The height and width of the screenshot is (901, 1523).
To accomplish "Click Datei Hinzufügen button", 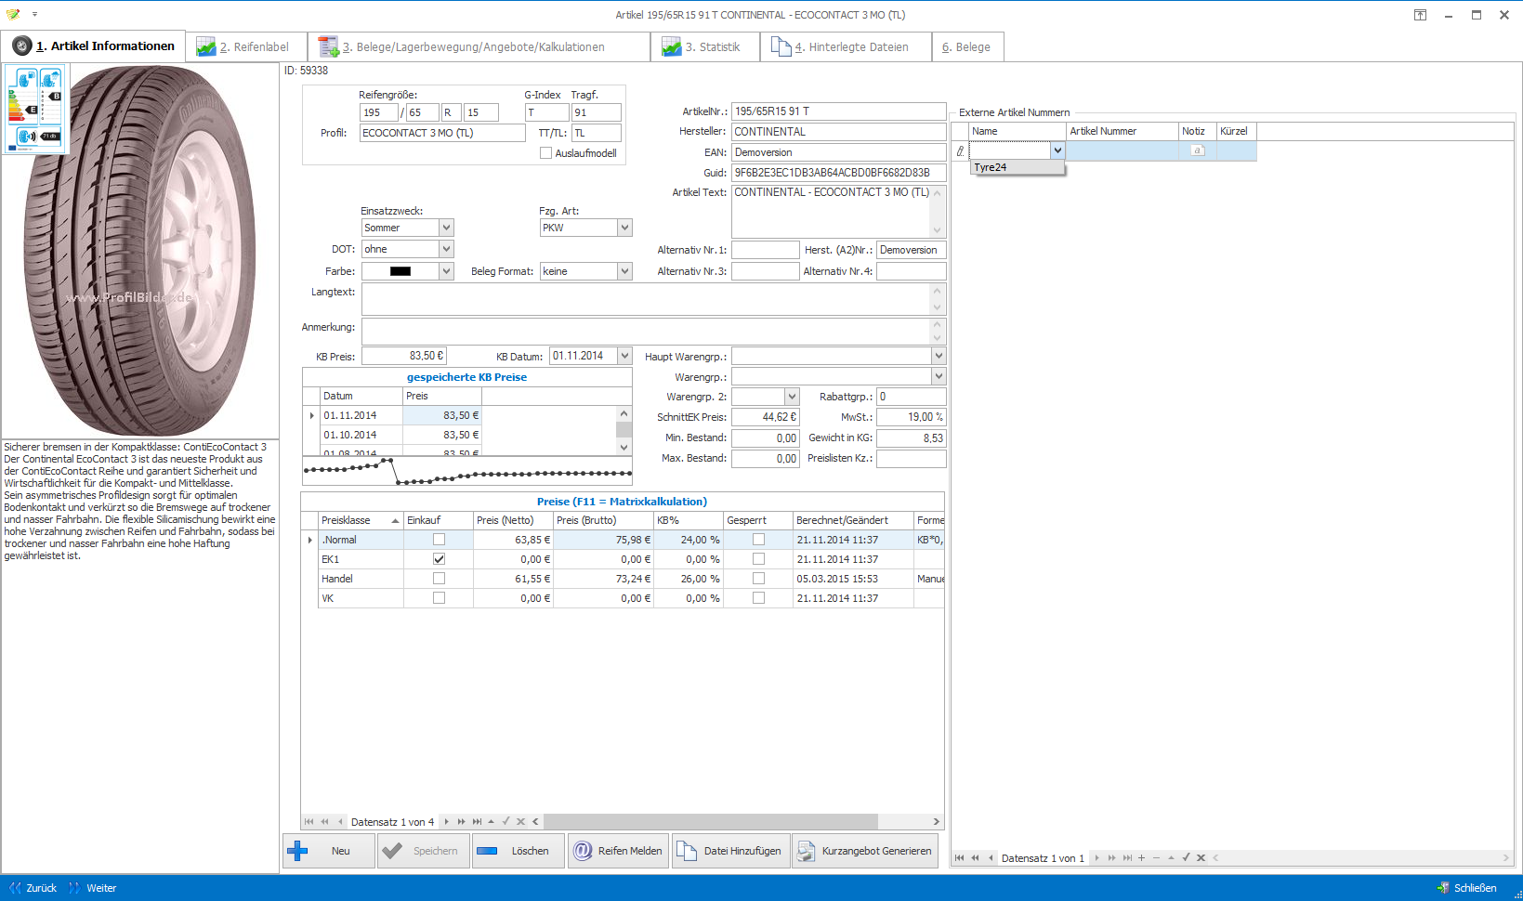I will pos(731,851).
